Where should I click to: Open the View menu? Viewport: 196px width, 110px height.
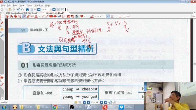click(x=22, y=5)
